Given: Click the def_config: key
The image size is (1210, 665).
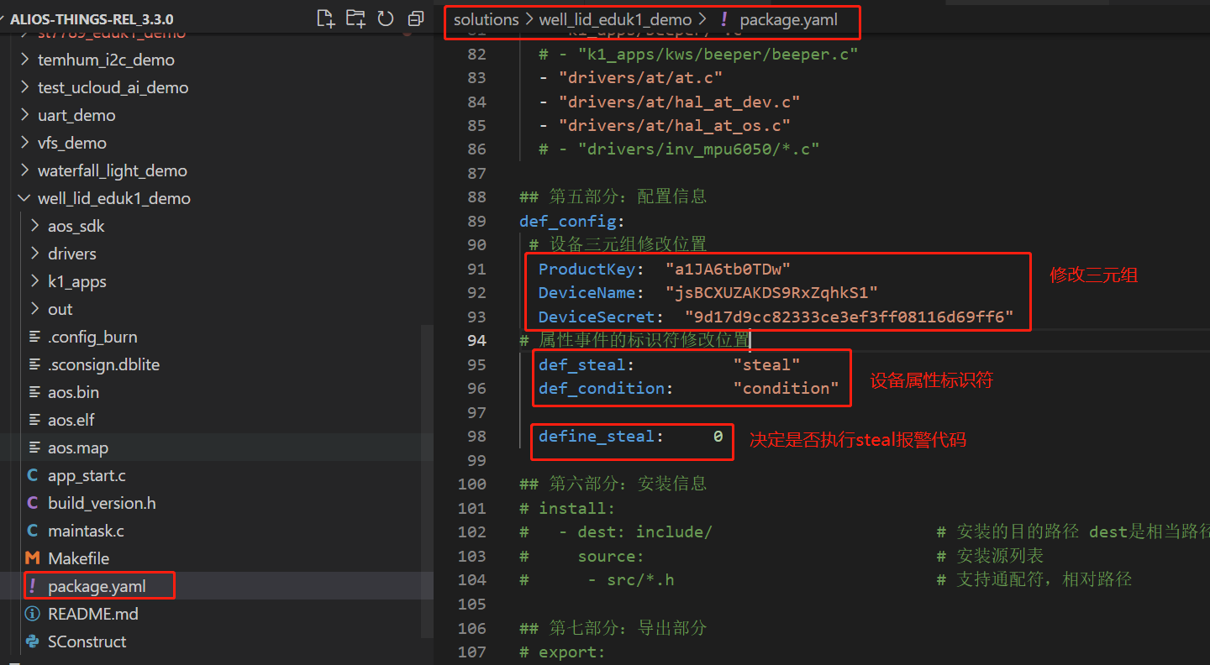Looking at the screenshot, I should pyautogui.click(x=572, y=221).
